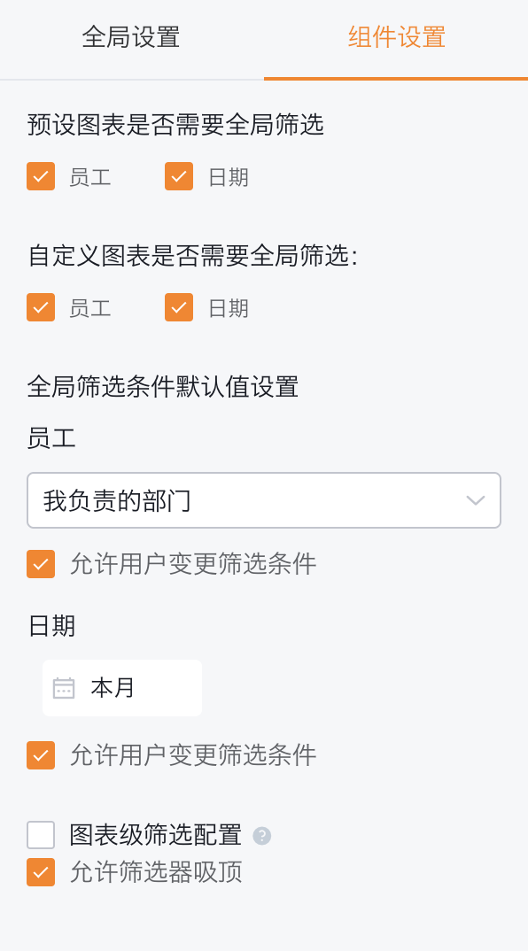Viewport: 528px width, 951px height.
Task: Select the 组件设置 tab
Action: (396, 37)
